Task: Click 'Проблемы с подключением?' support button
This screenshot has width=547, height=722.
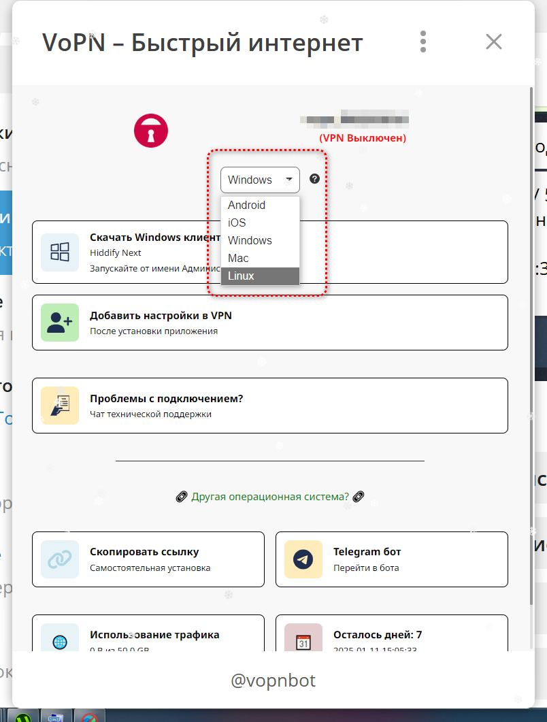Action: 270,406
